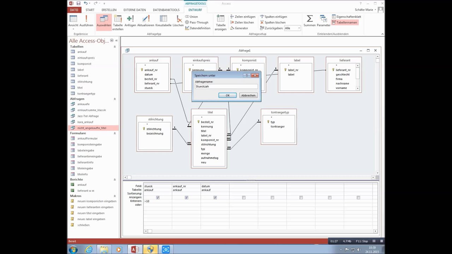
Task: Show the Eigenschaftenblatt
Action: [346, 17]
